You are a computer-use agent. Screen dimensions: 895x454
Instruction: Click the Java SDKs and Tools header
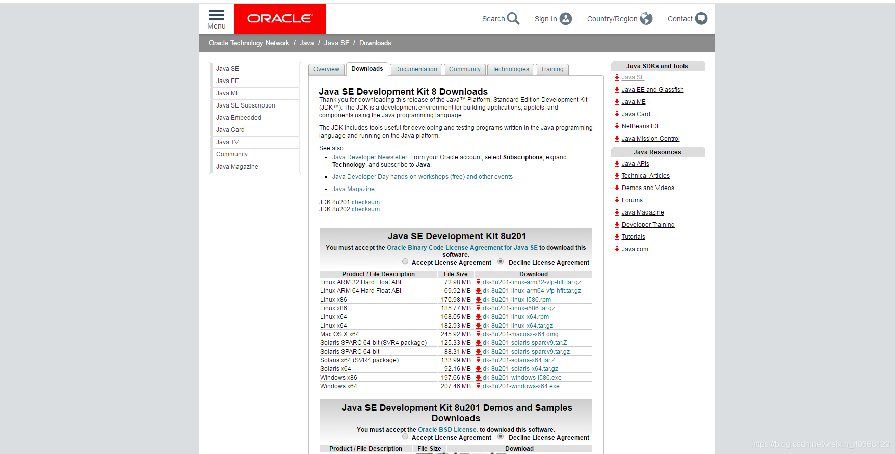pos(657,66)
